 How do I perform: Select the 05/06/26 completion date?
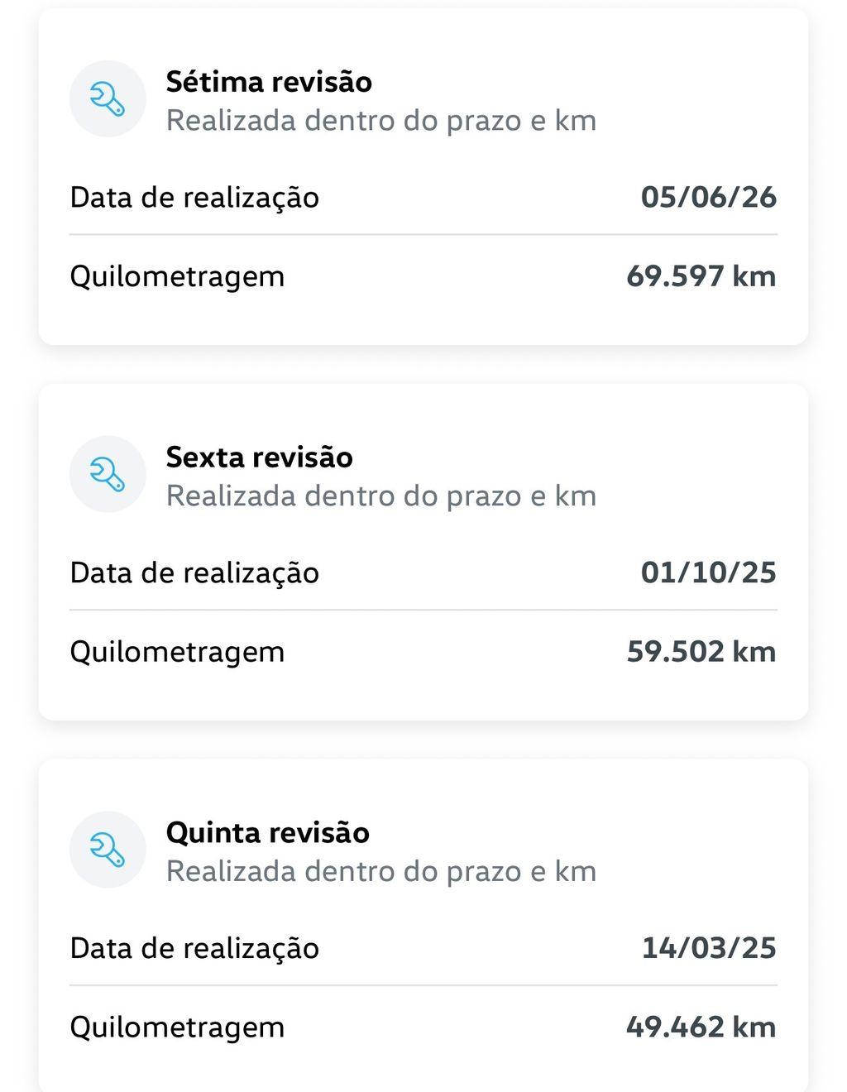(x=709, y=198)
